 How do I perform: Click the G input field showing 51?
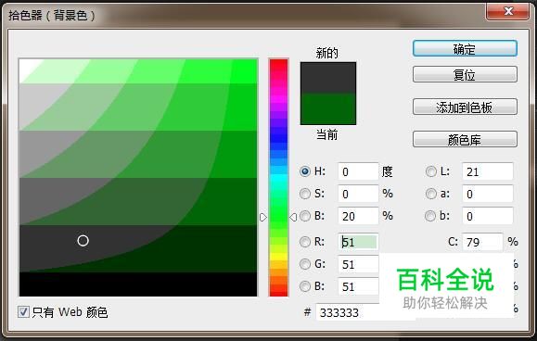click(358, 264)
